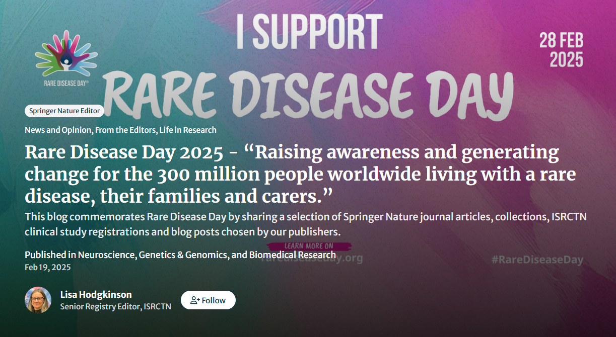Click the 28 FEB 2025 banner date
Screen dimensions: 616x337
pyautogui.click(x=561, y=50)
